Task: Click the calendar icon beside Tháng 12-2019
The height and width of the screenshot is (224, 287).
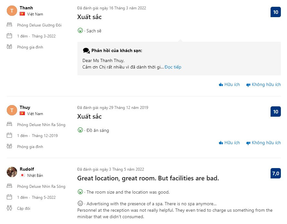Action: pyautogui.click(x=9, y=135)
